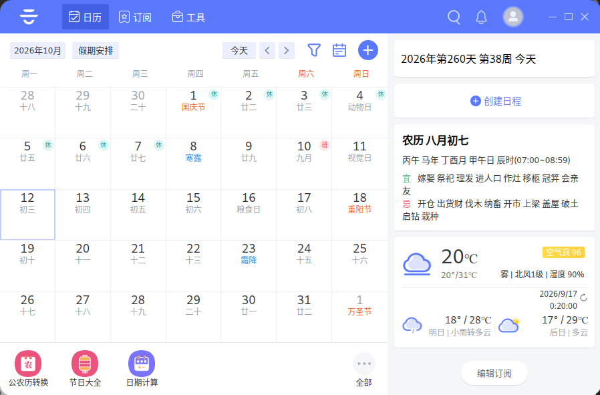Open the 假期安排 holiday schedule
The width and height of the screenshot is (600, 395).
[x=96, y=51]
